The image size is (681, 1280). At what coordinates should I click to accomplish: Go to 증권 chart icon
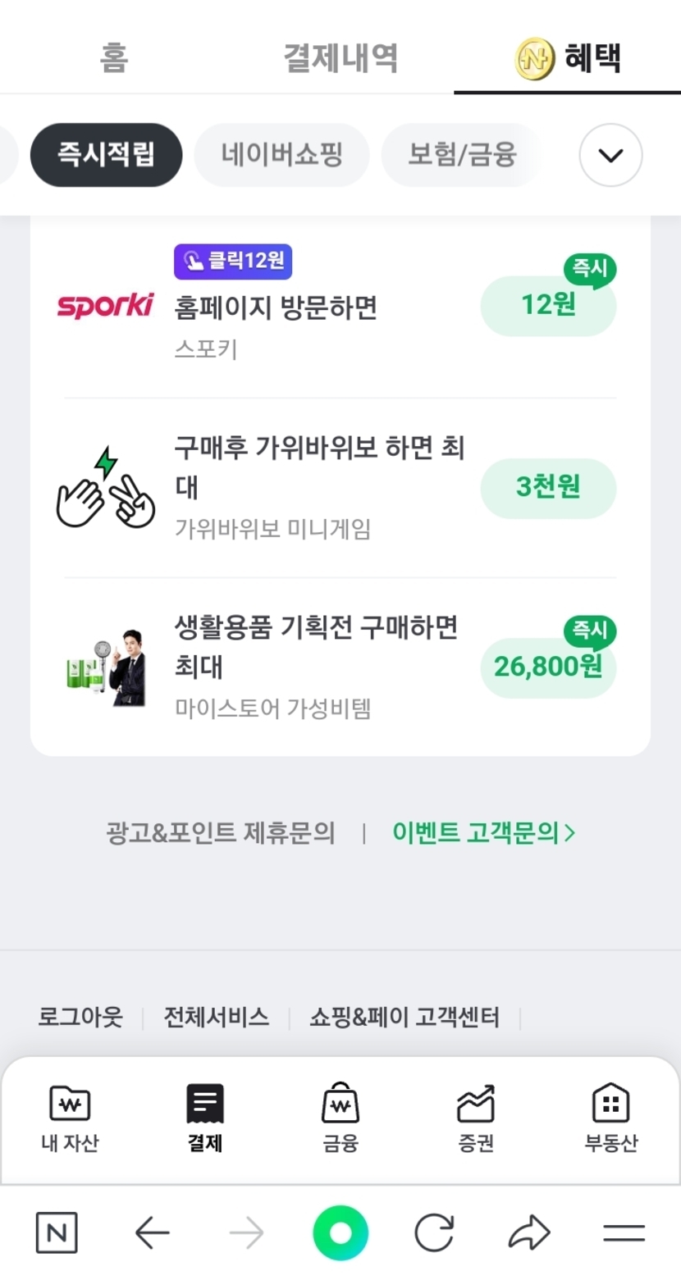(x=476, y=1104)
